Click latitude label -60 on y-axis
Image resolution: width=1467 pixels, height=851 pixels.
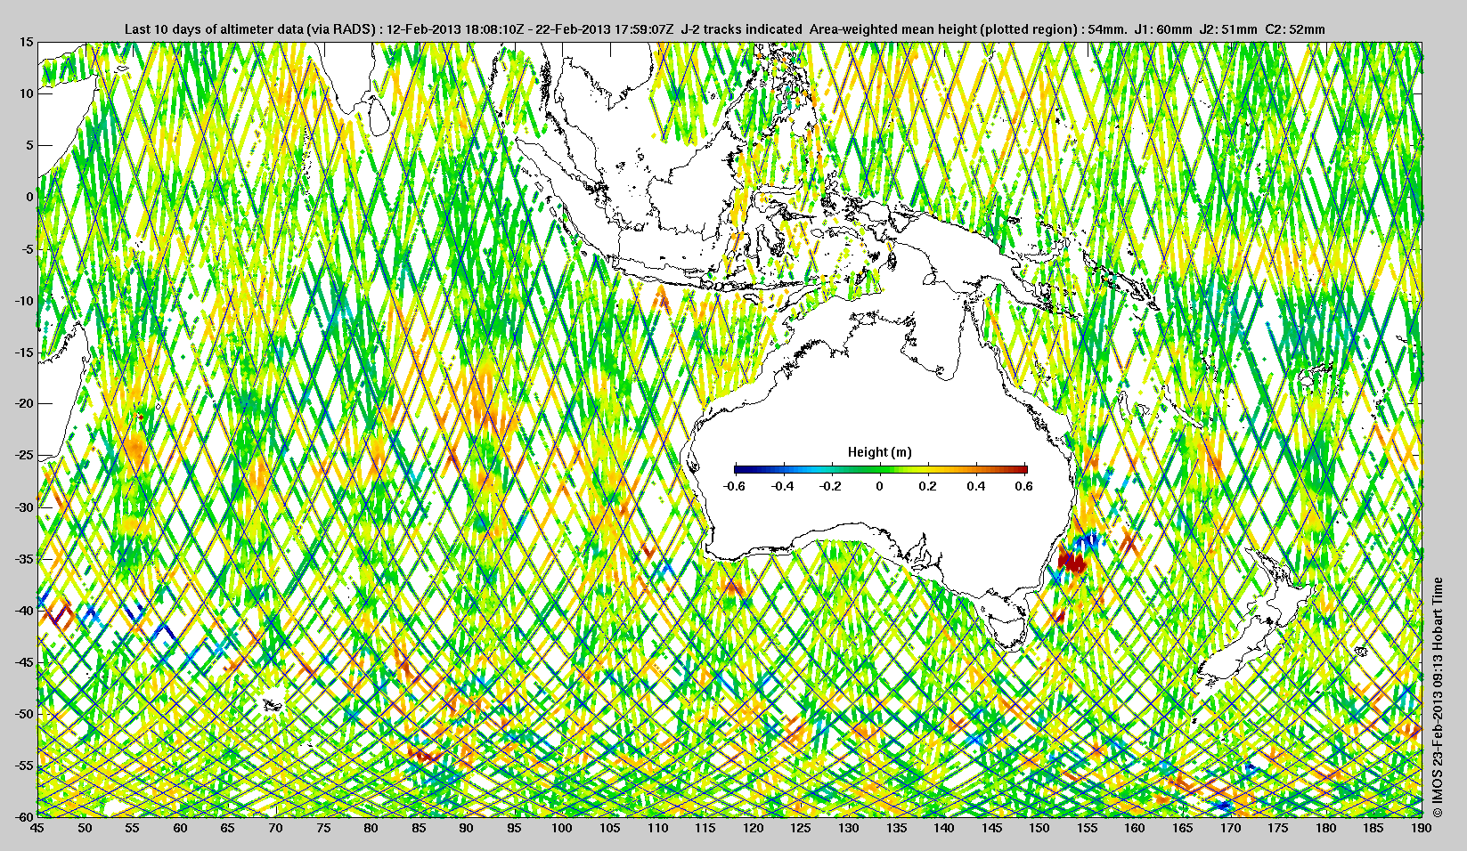(24, 816)
